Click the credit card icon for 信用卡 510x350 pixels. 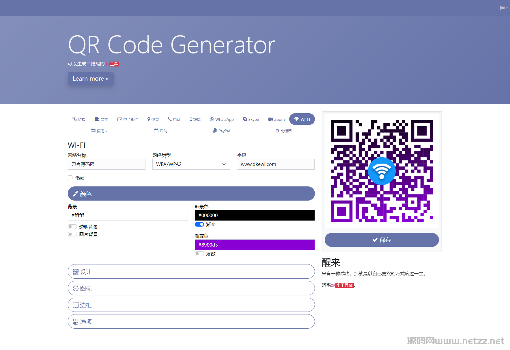(x=93, y=131)
